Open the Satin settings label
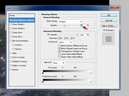Screen dimensions: 129x96 pos(14,53)
